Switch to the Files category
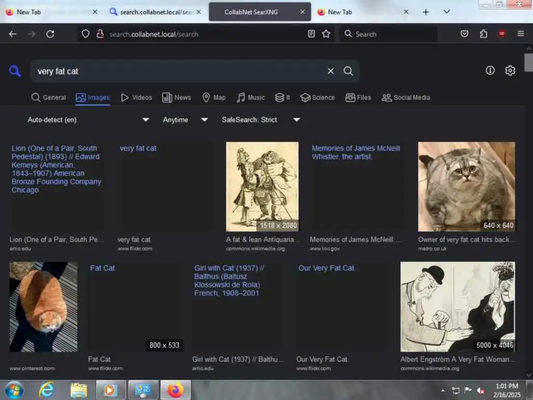 [x=358, y=97]
